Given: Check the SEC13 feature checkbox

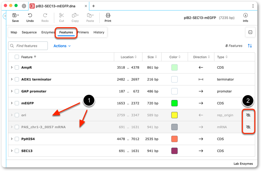Looking at the screenshot, I should coord(17,151).
